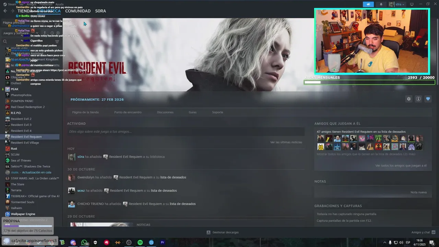Open WhatsApp from the taskbar
The width and height of the screenshot is (439, 247).
pyautogui.click(x=84, y=243)
